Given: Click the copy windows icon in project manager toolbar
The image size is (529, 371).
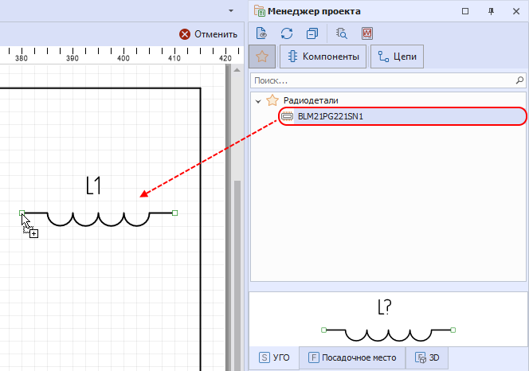Looking at the screenshot, I should pos(312,33).
